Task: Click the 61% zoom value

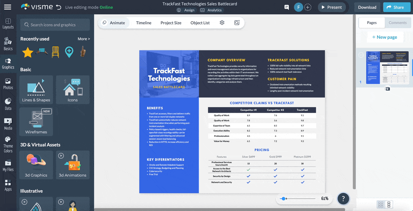Action: click(325, 199)
